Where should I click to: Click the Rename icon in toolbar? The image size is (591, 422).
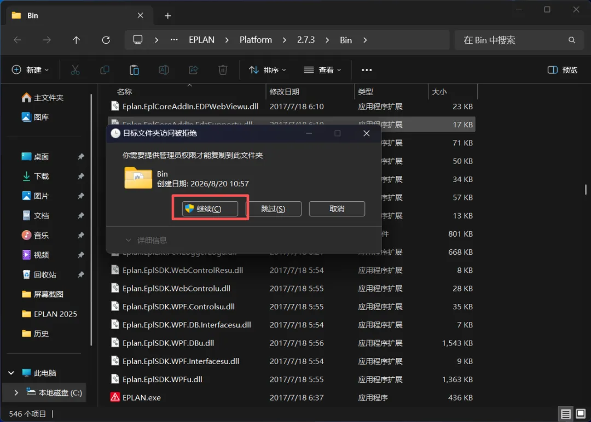tap(164, 70)
